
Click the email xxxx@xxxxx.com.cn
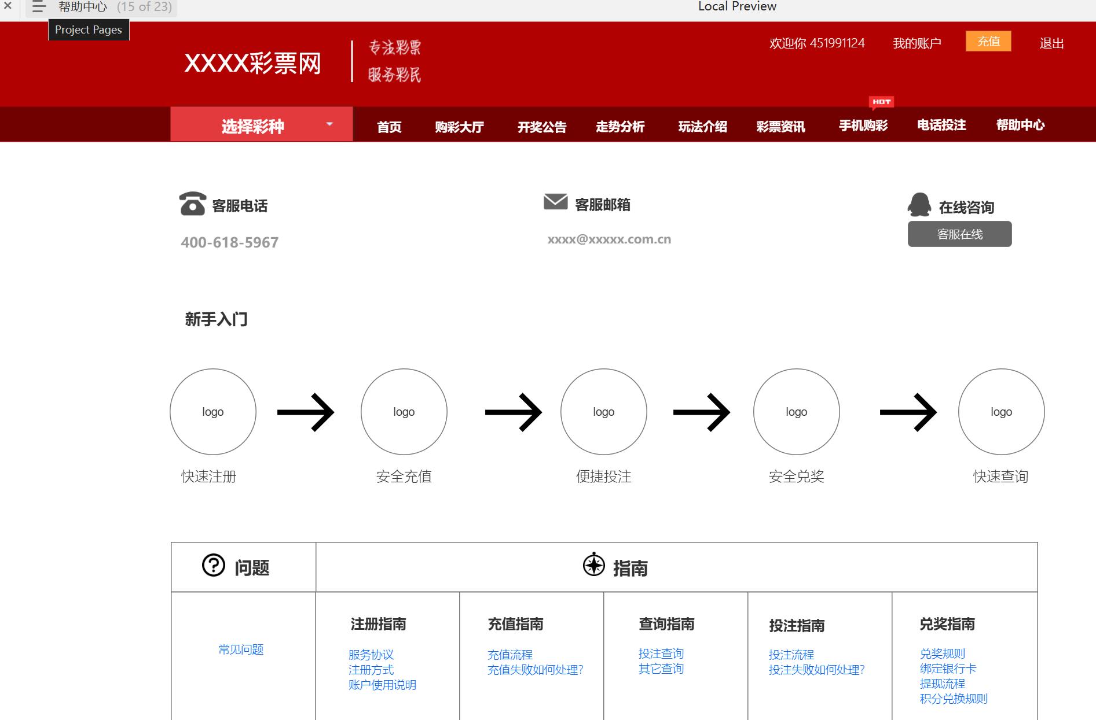click(x=609, y=239)
